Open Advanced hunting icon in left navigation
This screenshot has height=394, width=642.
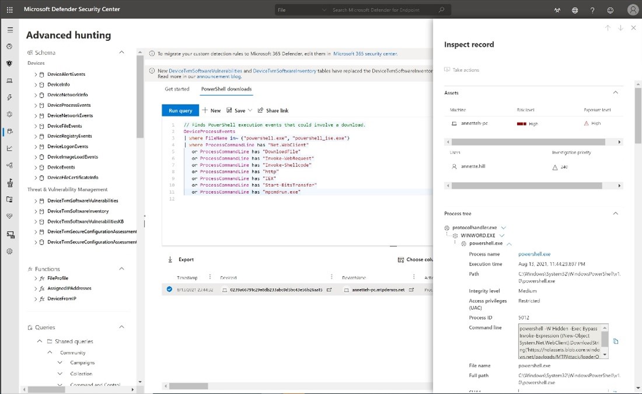click(x=10, y=132)
